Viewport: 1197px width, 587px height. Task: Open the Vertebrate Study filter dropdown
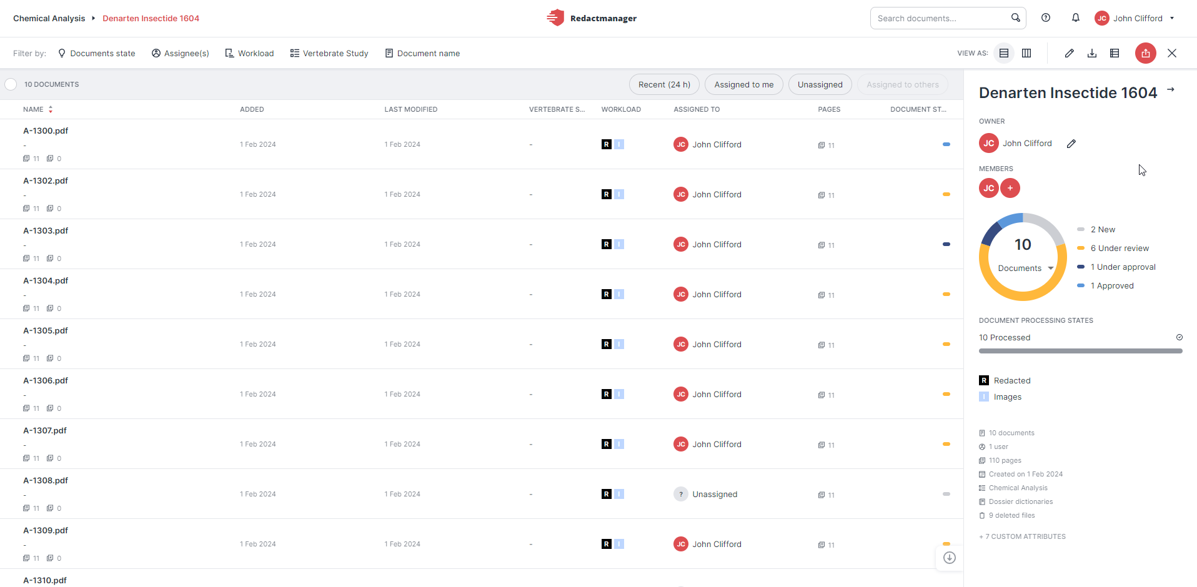point(329,53)
